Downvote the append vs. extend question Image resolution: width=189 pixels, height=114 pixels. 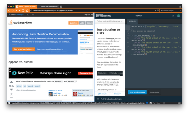11,89
